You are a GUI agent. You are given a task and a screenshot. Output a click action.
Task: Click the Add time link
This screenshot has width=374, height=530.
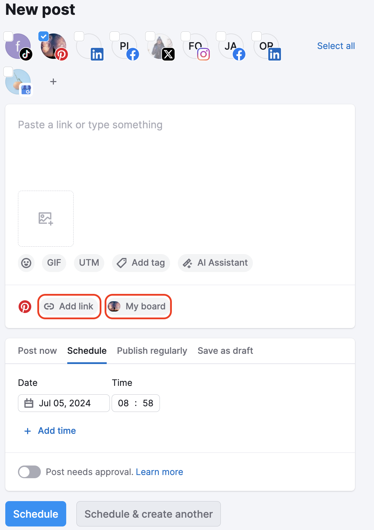pos(50,431)
